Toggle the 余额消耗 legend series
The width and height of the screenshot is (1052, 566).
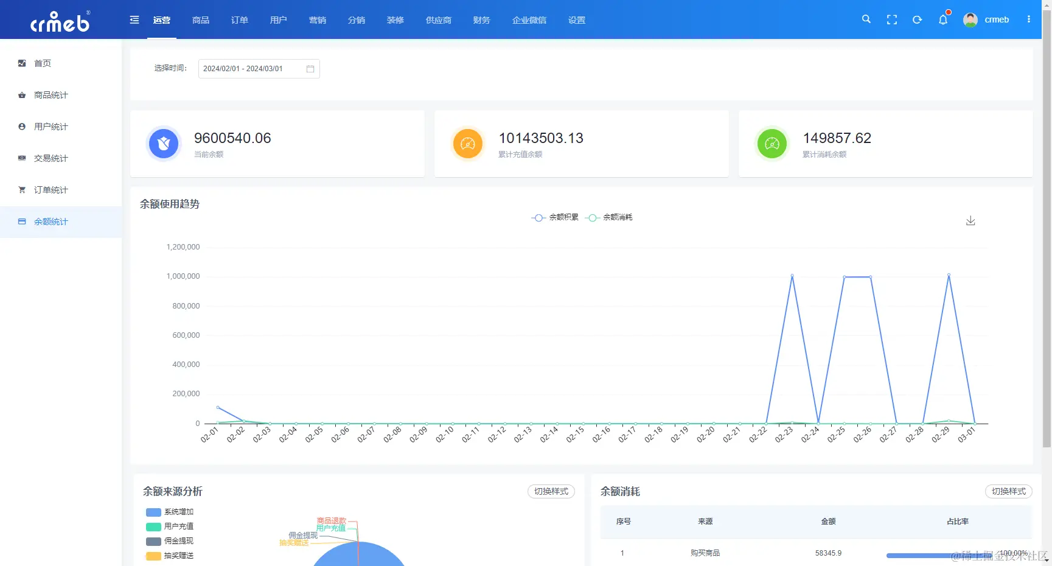608,217
